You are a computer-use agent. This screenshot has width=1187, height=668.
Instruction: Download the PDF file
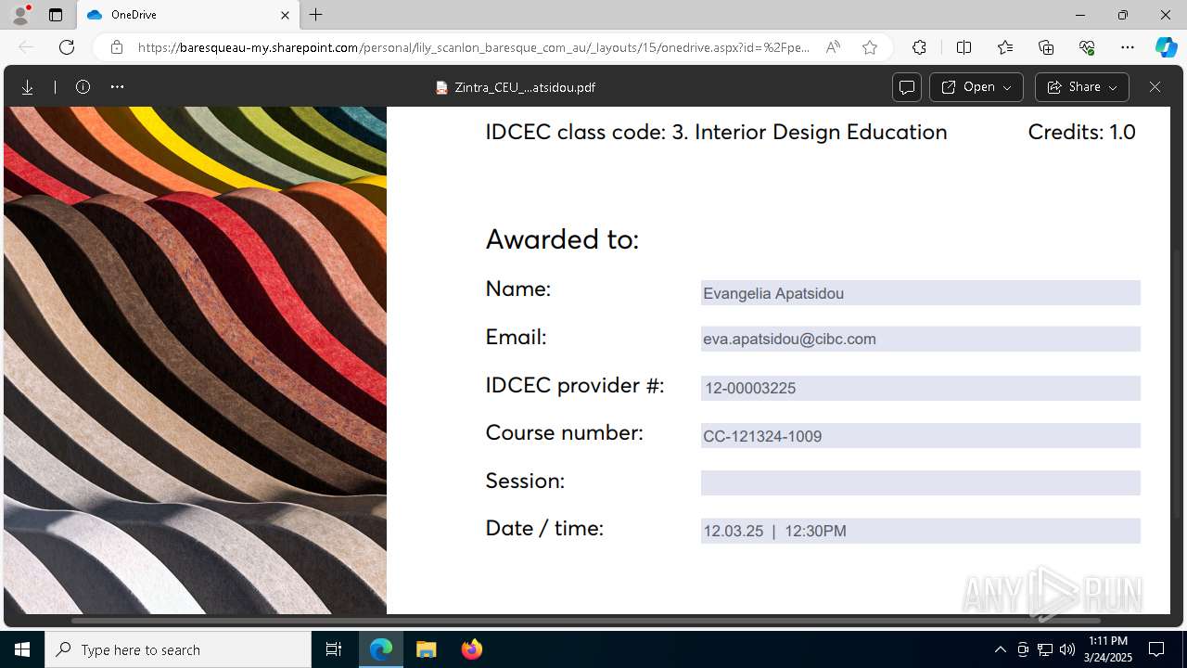(x=28, y=87)
